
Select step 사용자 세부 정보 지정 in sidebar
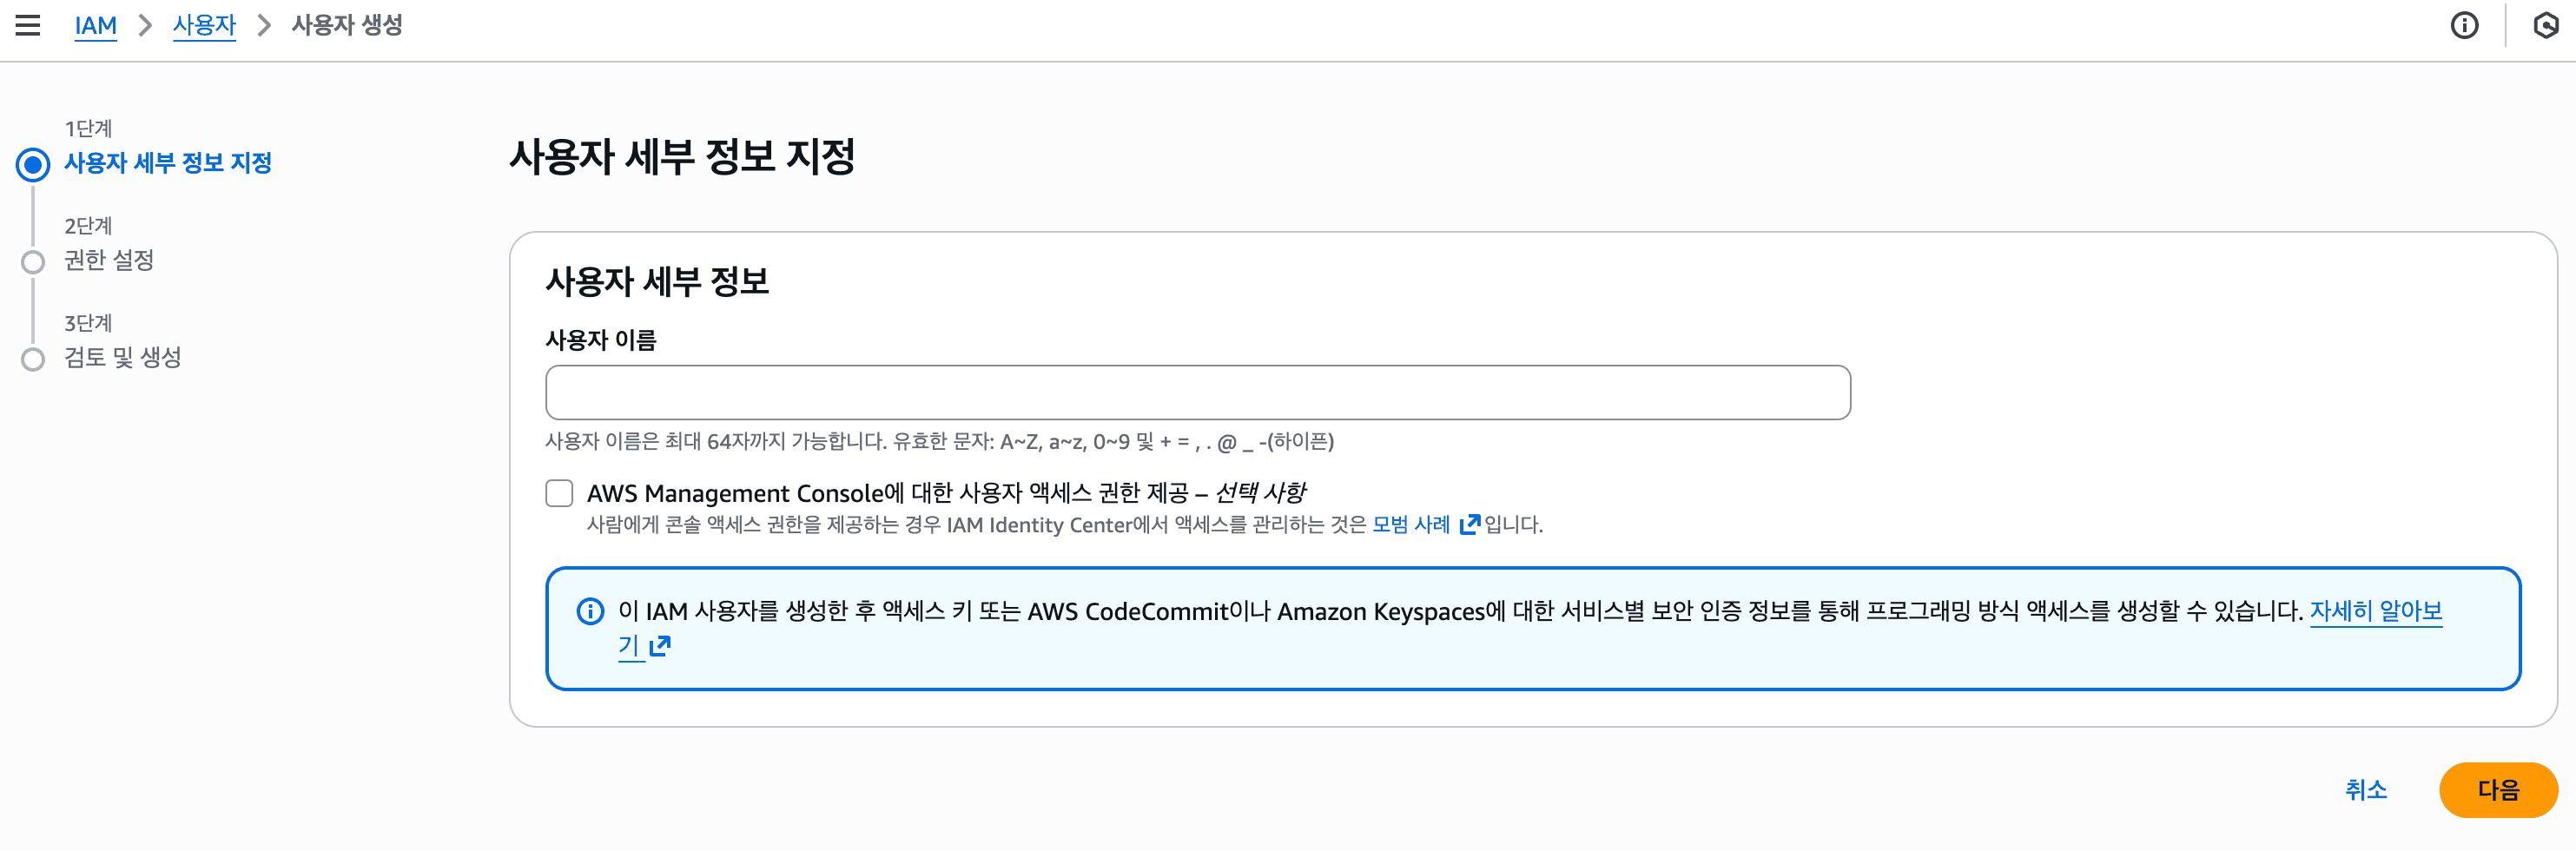coord(167,163)
